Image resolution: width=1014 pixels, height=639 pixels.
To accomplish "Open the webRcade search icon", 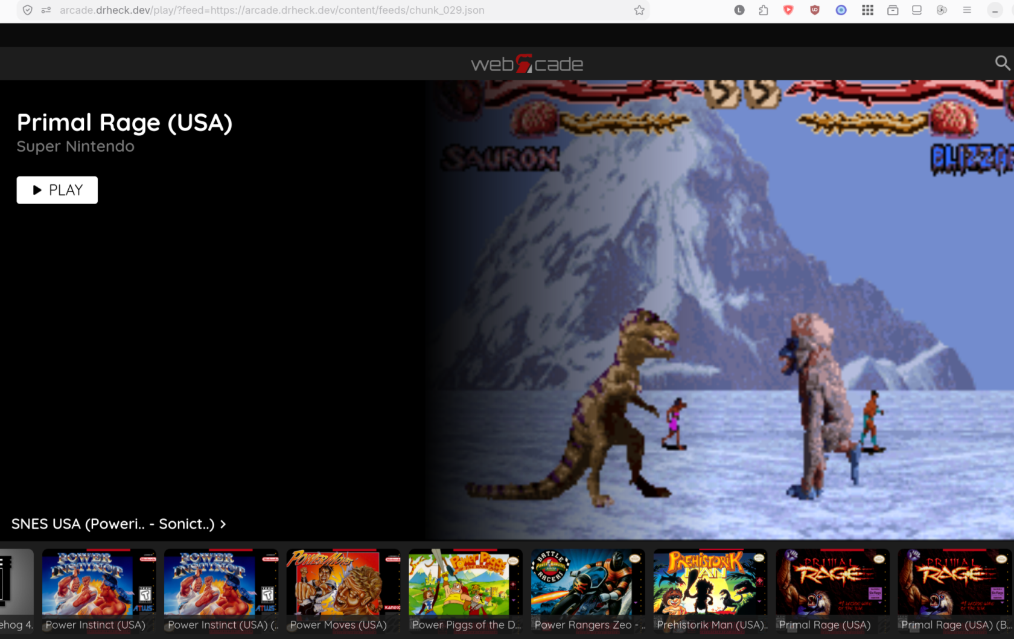I will click(x=1002, y=63).
